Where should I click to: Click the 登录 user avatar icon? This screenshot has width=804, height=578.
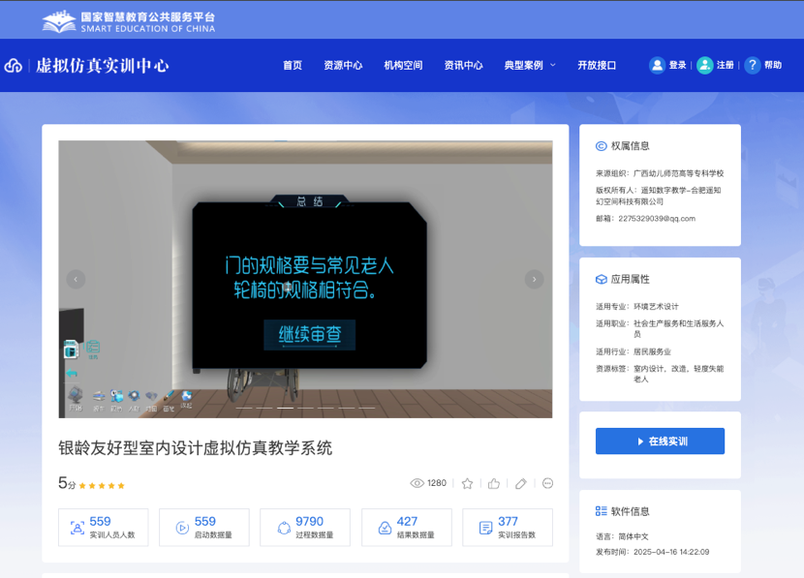tap(658, 65)
